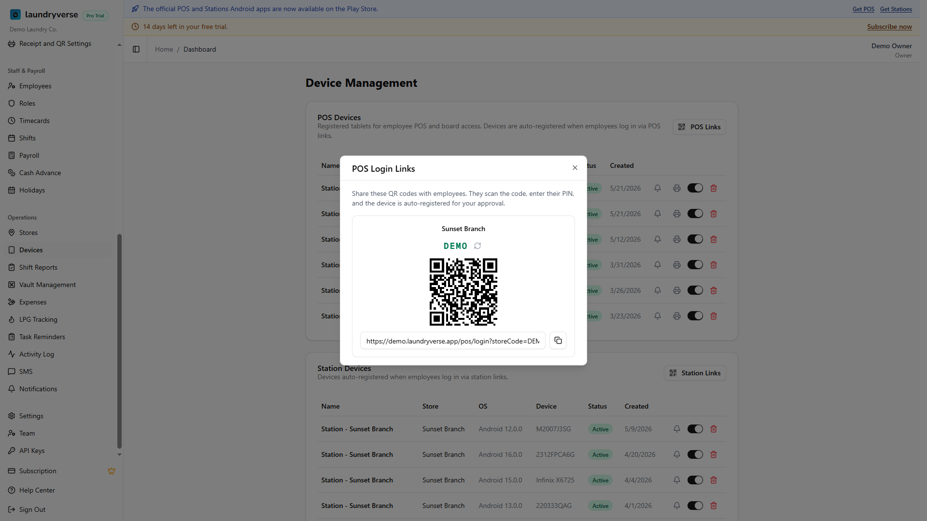Regenerate the DEMO store code
Image resolution: width=927 pixels, height=521 pixels.
point(478,246)
